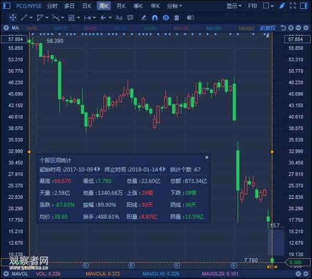Click the 前复权 adjustment link
Viewport: 312px width, 279px height.
pos(268,28)
